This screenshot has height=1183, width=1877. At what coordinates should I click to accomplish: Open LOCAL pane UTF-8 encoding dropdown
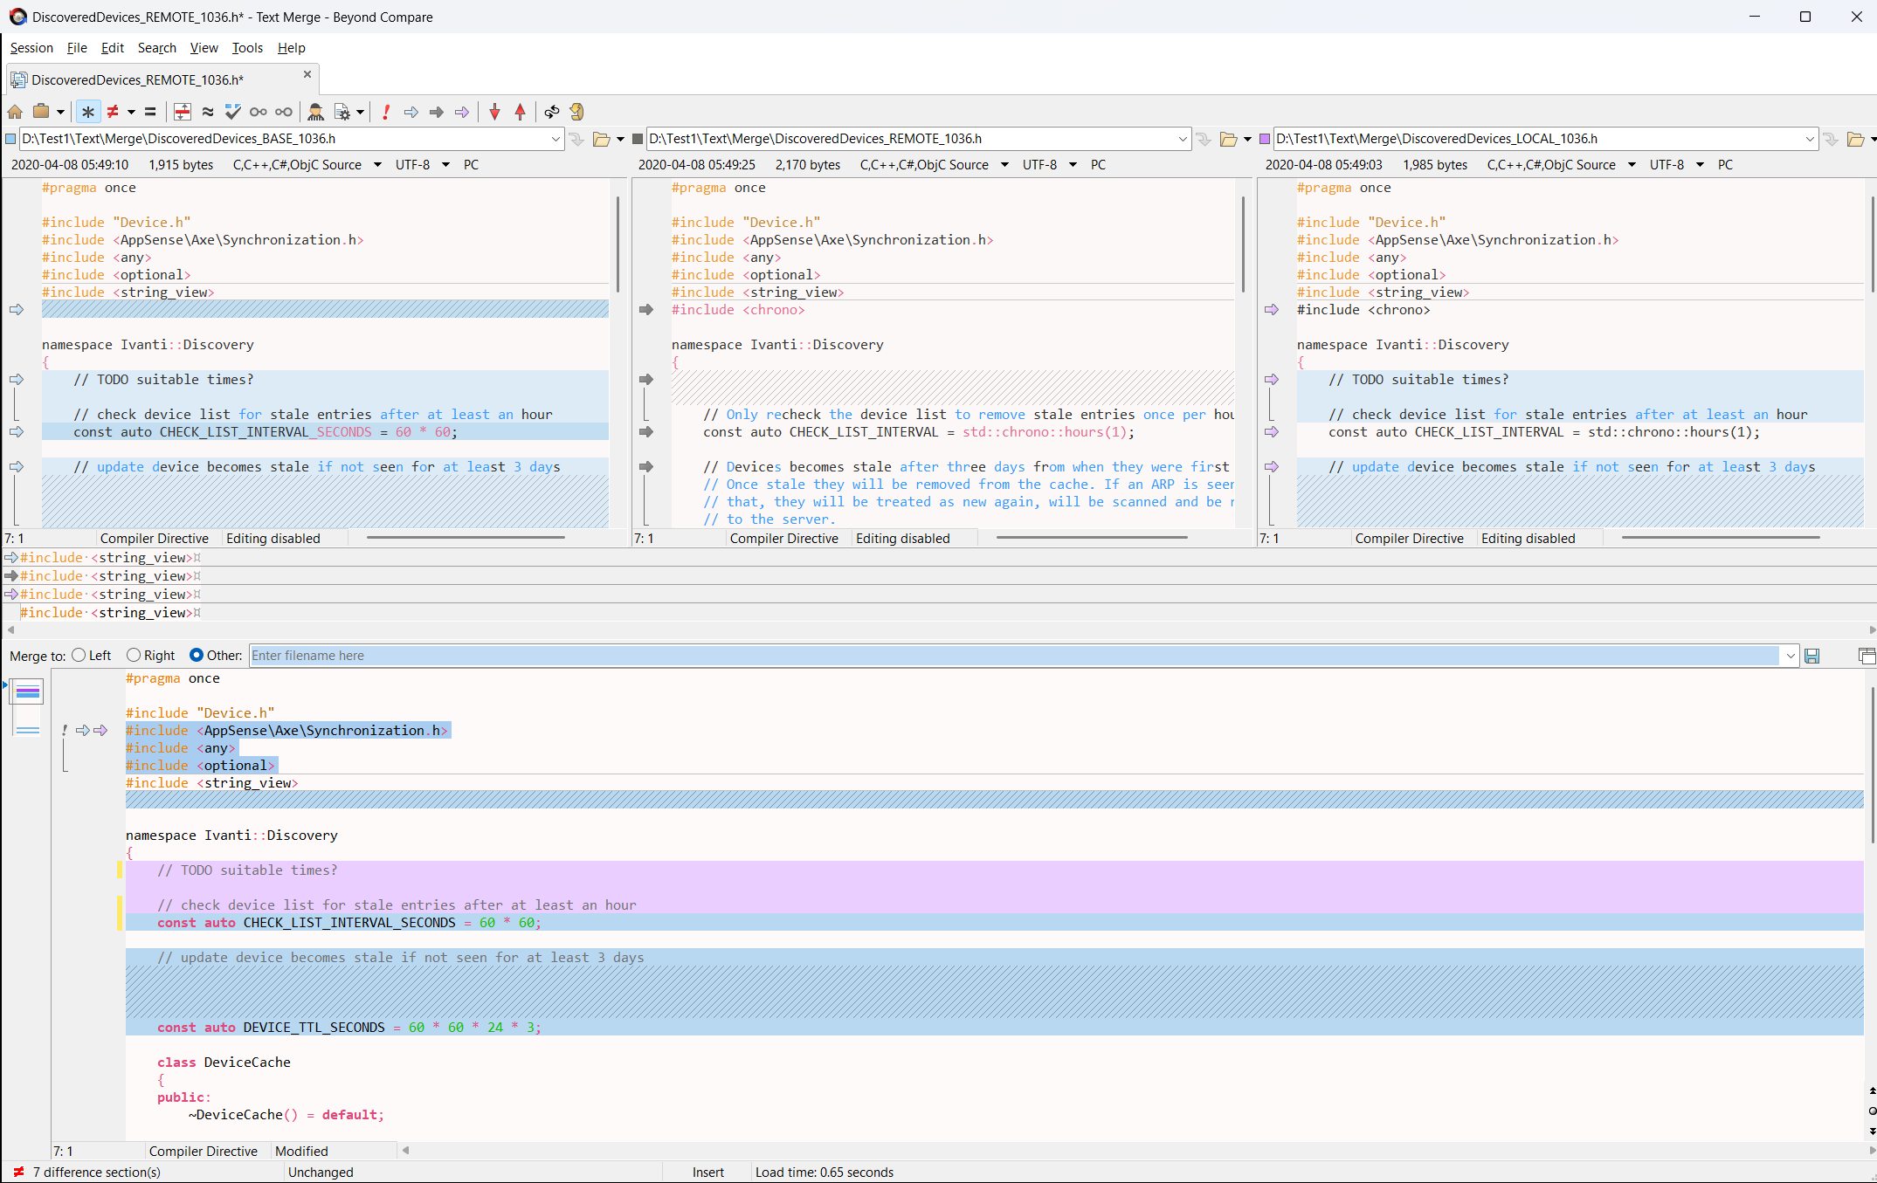coord(1700,165)
